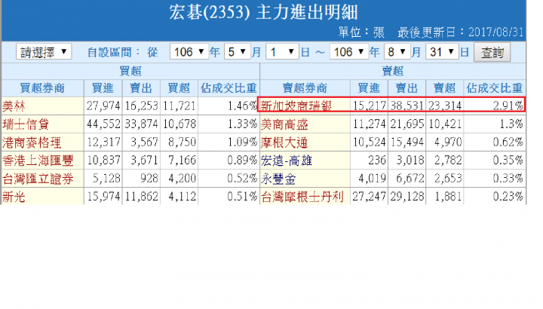Open the end month 8 dropdown
543x309 pixels.
[x=397, y=52]
